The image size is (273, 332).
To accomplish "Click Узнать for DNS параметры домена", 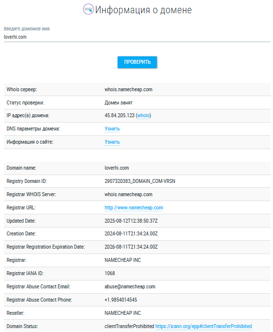I will tap(112, 129).
